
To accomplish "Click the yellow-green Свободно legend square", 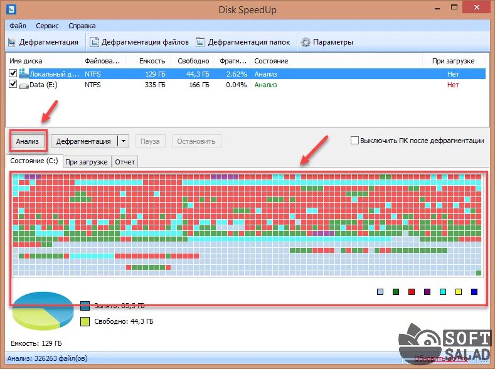I will pyautogui.click(x=85, y=321).
